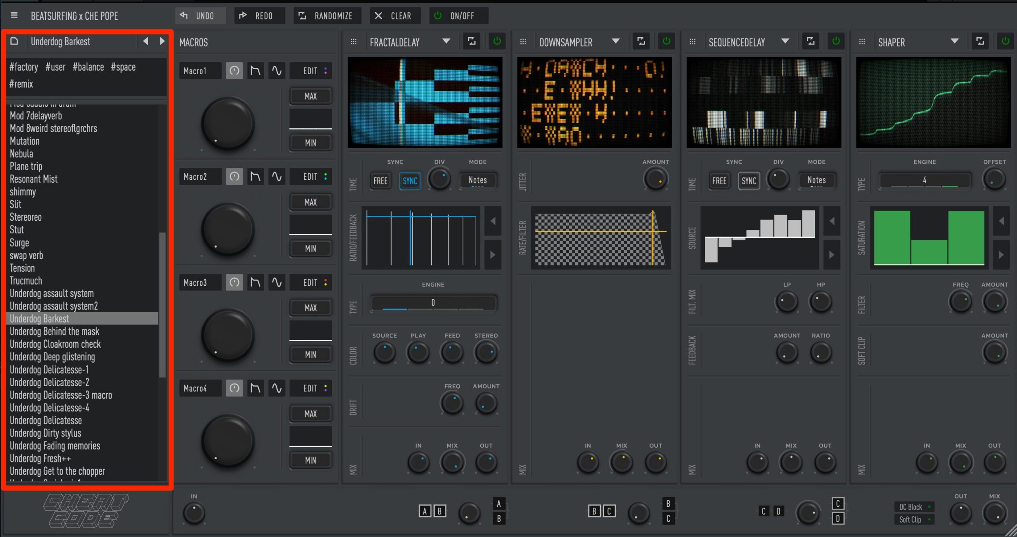Click saturation left arrow in SHAPER

1002,221
